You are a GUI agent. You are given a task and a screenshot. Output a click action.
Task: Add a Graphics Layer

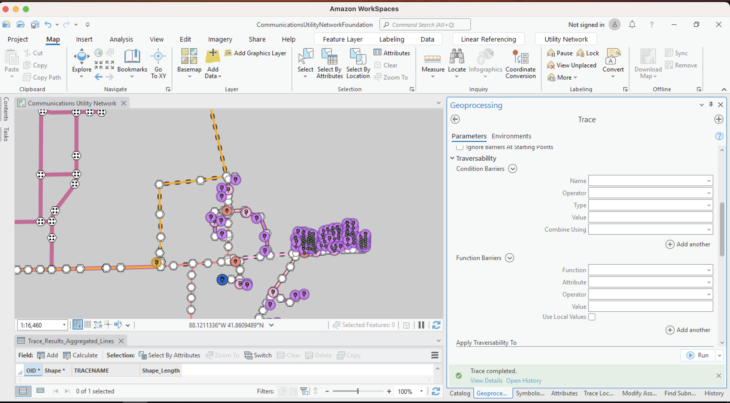click(x=255, y=53)
